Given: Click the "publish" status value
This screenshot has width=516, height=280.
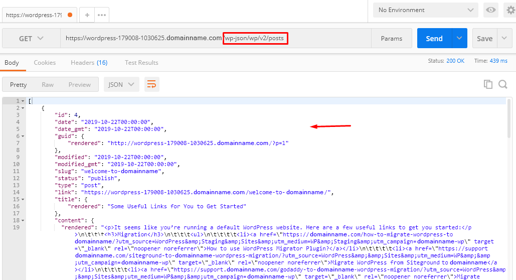Looking at the screenshot, I should click(103, 178).
